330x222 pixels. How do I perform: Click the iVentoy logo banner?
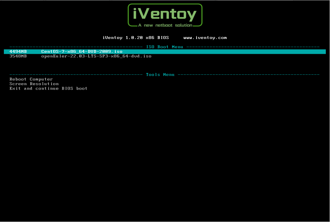(x=165, y=15)
